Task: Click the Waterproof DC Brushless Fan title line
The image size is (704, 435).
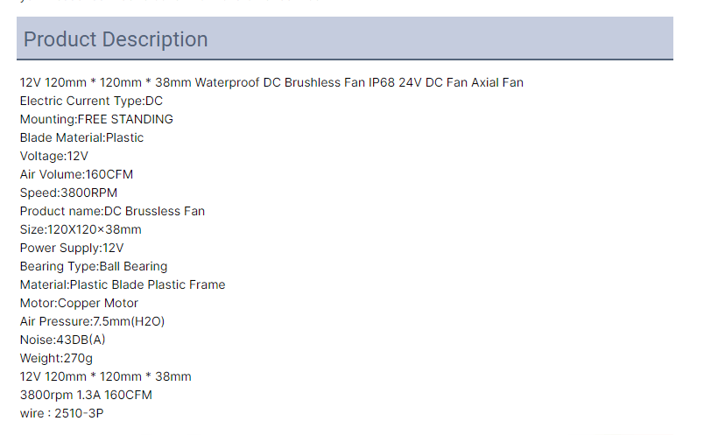Action: click(271, 82)
